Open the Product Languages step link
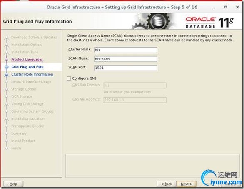Viewport: 244px width, 189px height. pos(27,59)
